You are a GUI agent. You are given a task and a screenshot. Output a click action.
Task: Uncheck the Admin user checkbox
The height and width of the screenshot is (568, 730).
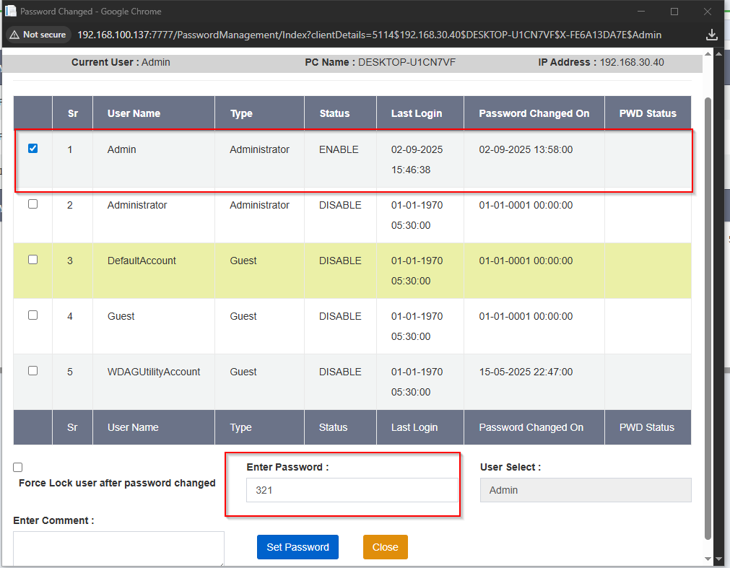tap(32, 149)
